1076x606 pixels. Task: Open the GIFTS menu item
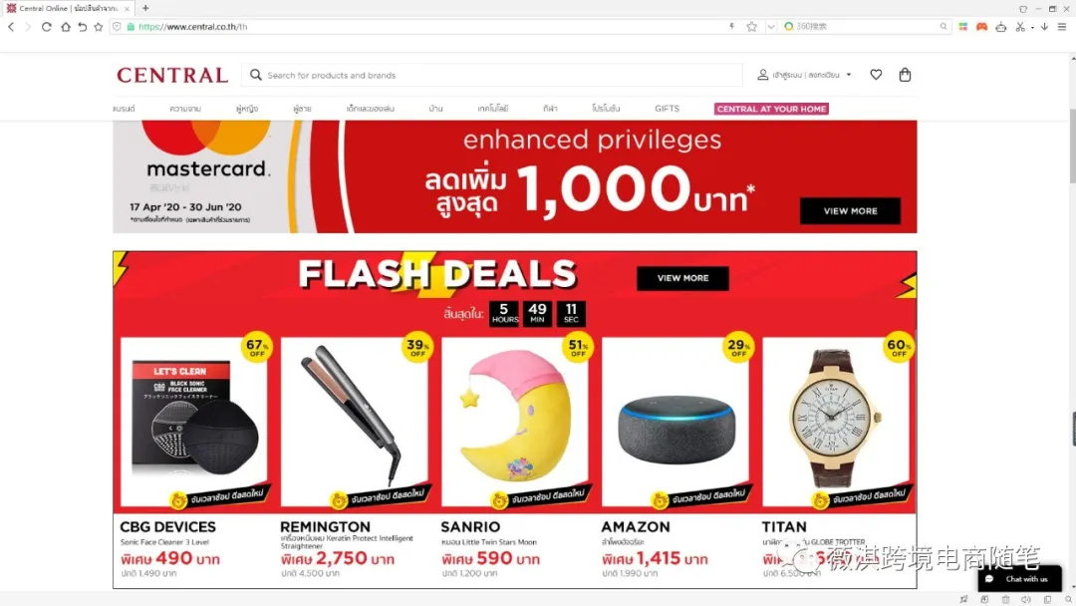[667, 109]
